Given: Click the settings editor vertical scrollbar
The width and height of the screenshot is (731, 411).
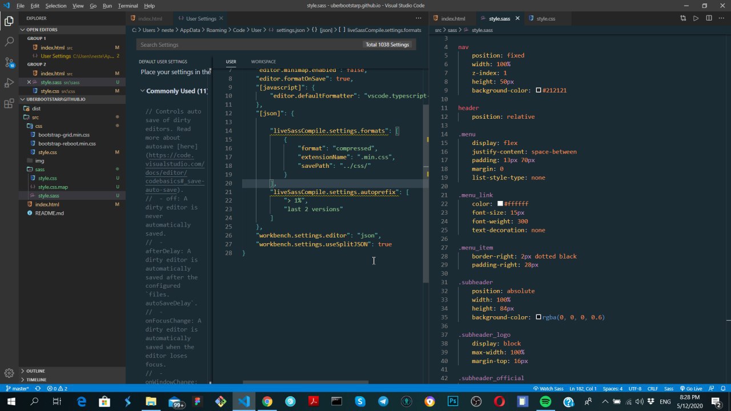Looking at the screenshot, I should tap(425, 194).
